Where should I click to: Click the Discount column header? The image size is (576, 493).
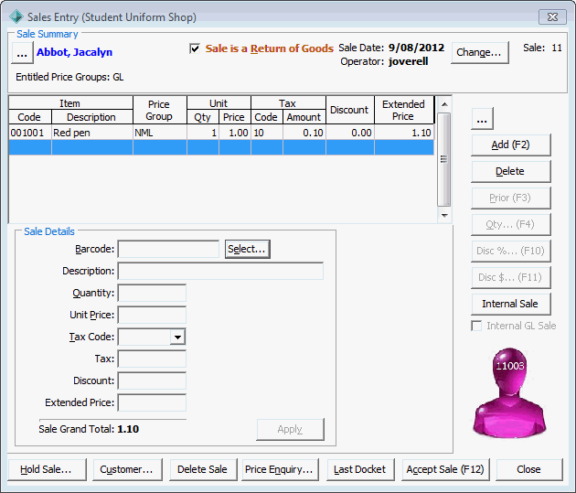[x=349, y=110]
